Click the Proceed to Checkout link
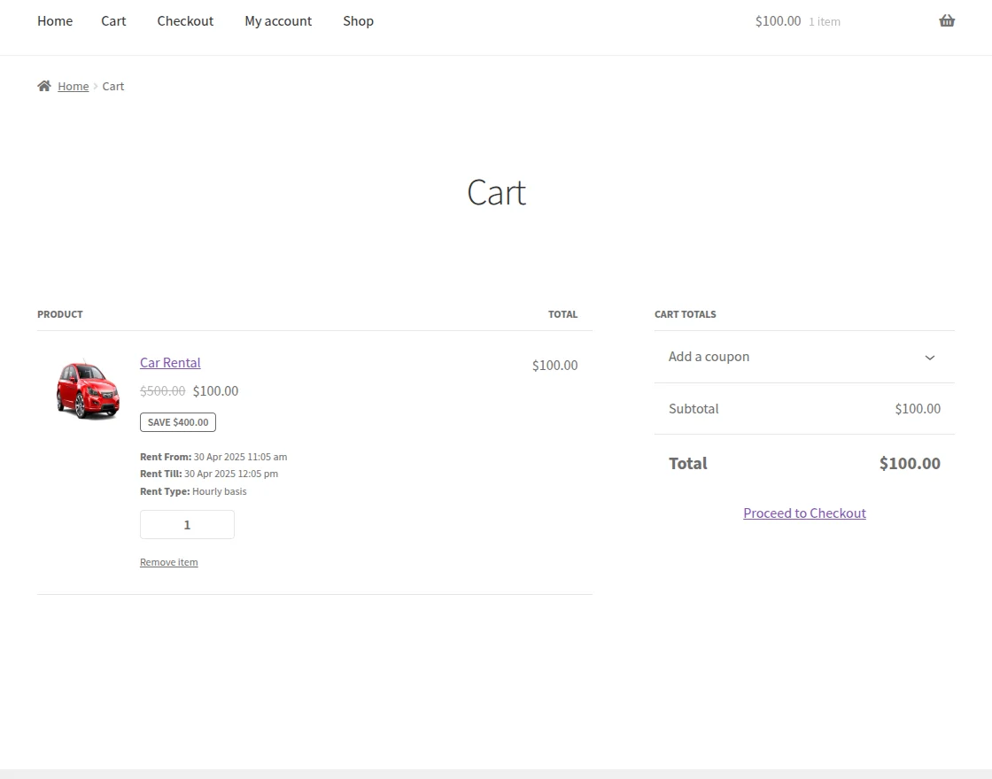Viewport: 992px width, 779px height. (804, 513)
